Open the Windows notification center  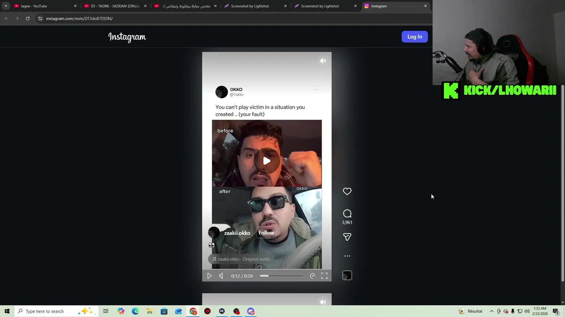[x=556, y=311]
